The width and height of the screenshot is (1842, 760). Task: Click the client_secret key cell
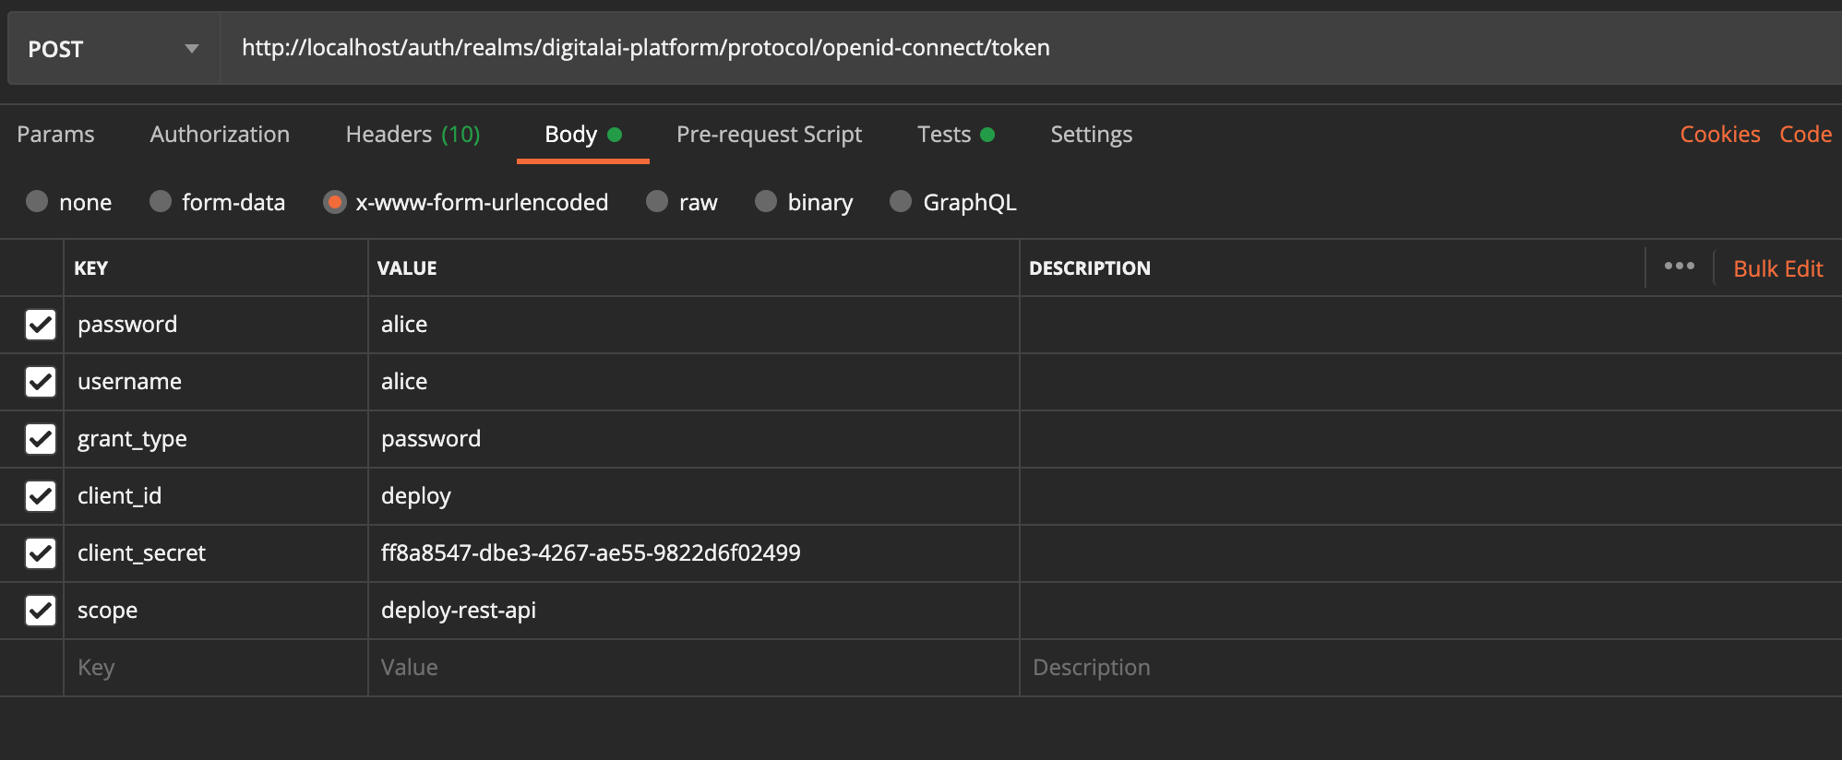(216, 553)
